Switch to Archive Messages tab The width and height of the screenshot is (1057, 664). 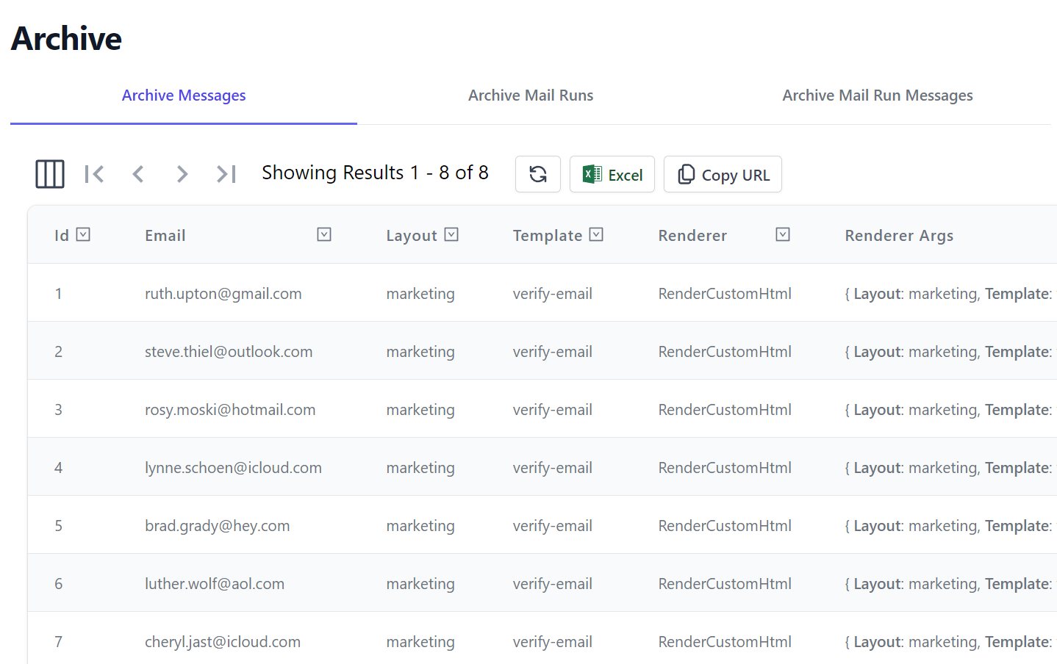[184, 95]
